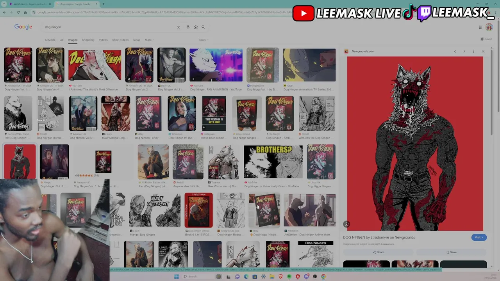Open a new browser tab

(103, 4)
